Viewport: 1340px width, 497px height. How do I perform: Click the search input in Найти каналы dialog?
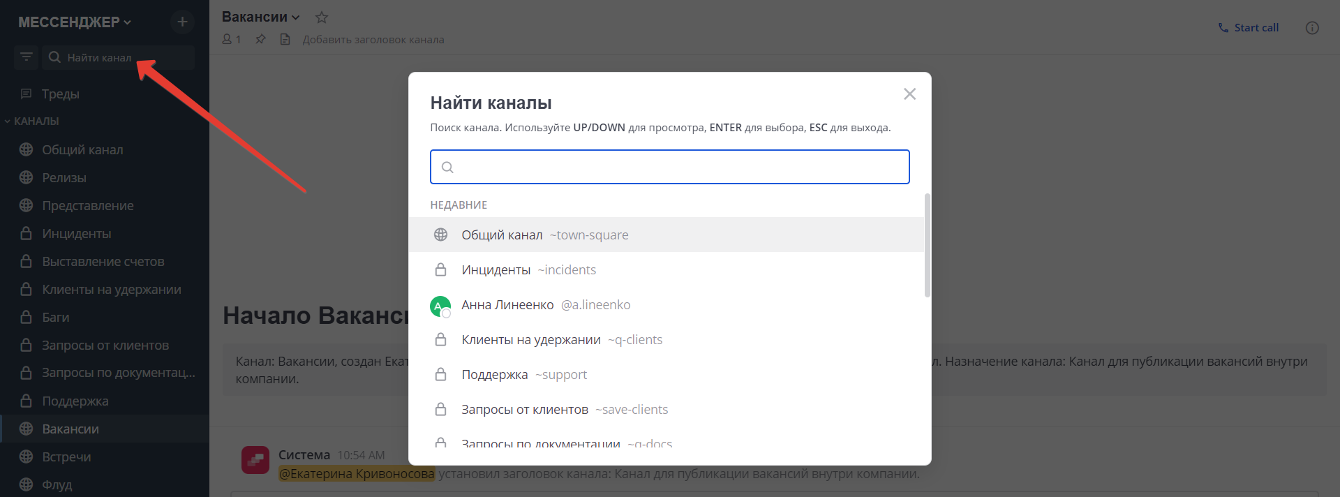(670, 167)
